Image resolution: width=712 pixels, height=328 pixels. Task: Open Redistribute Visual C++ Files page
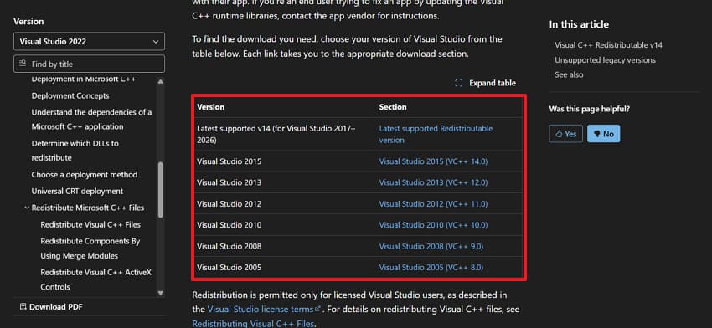pyautogui.click(x=90, y=224)
